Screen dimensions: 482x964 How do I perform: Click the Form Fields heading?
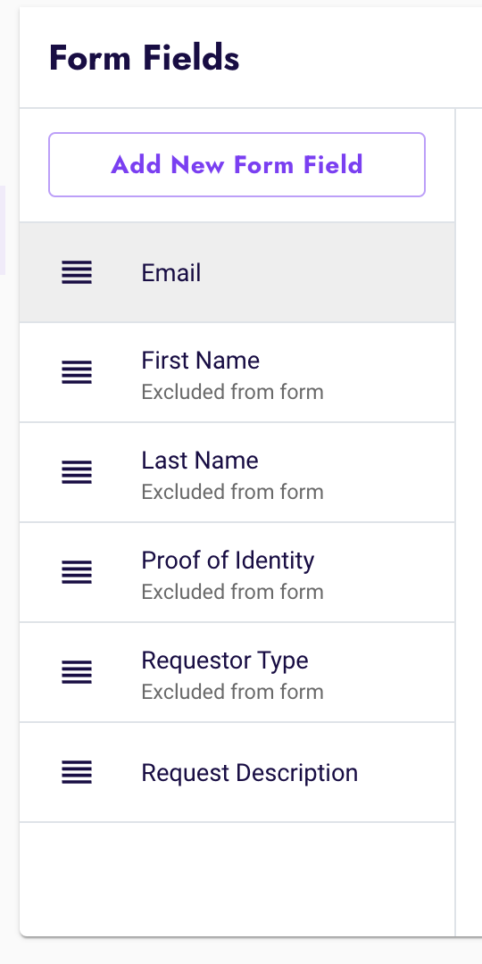145,58
